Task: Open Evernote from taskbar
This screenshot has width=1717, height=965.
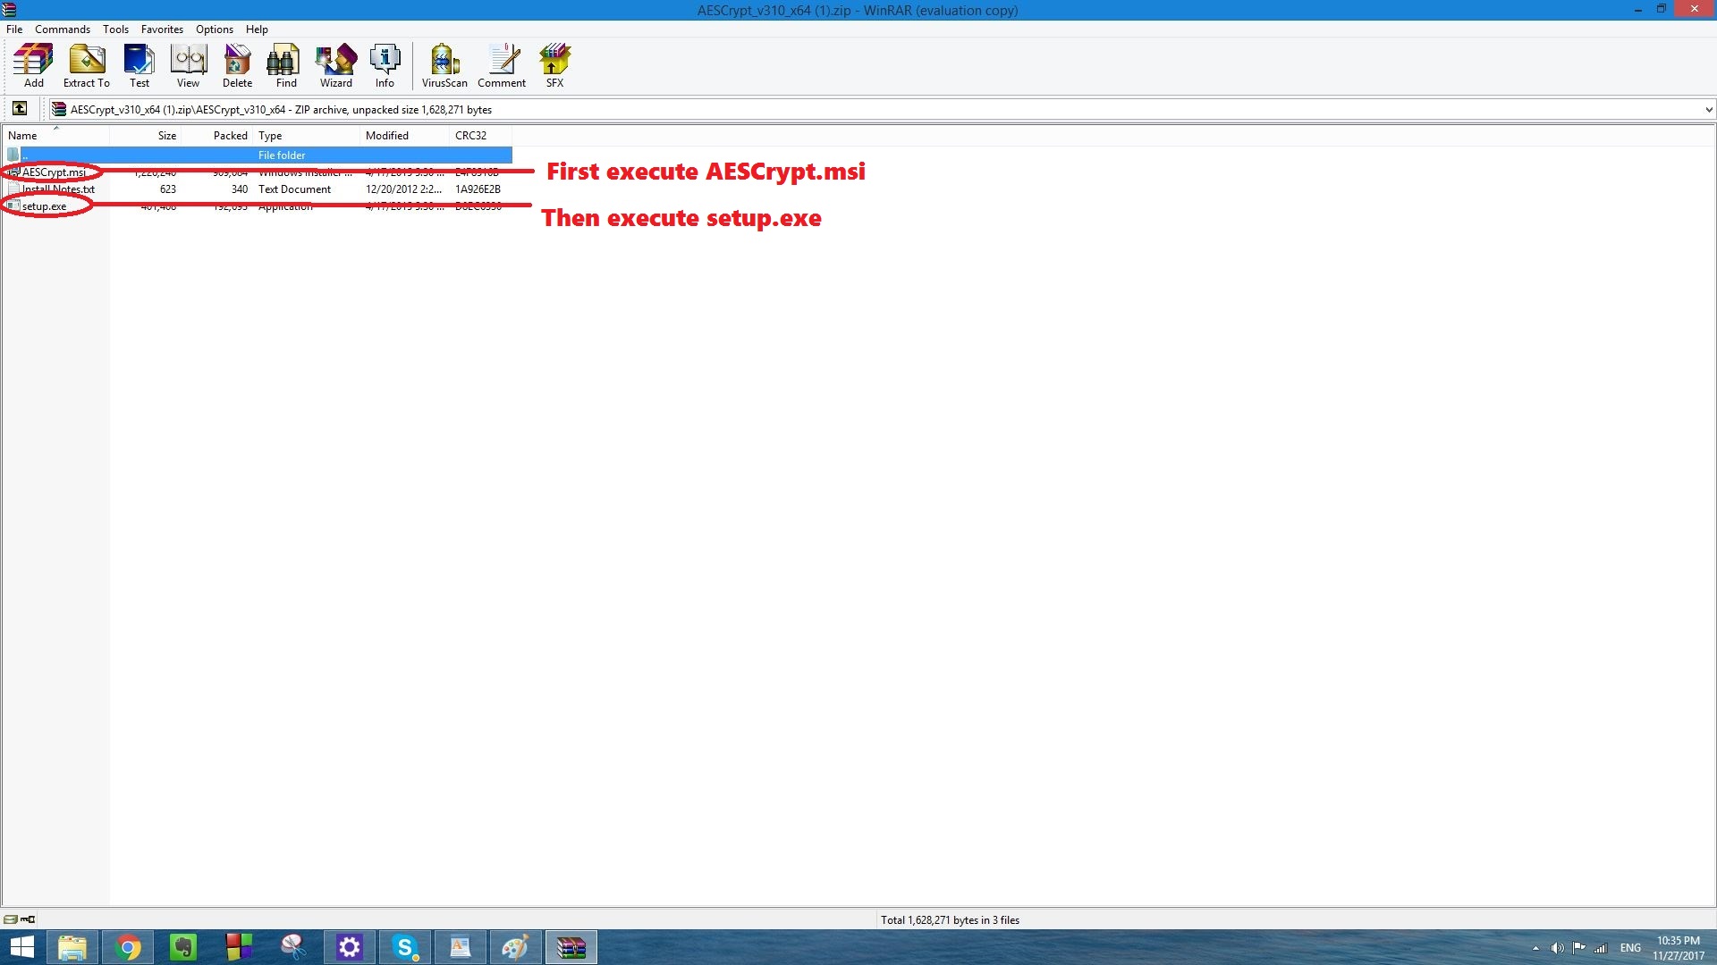Action: point(183,947)
